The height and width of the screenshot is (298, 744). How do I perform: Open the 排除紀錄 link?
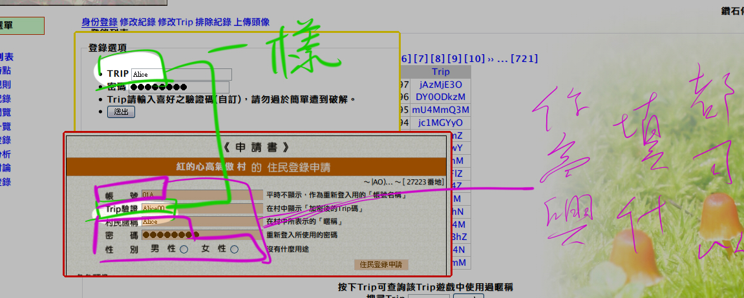pyautogui.click(x=213, y=22)
